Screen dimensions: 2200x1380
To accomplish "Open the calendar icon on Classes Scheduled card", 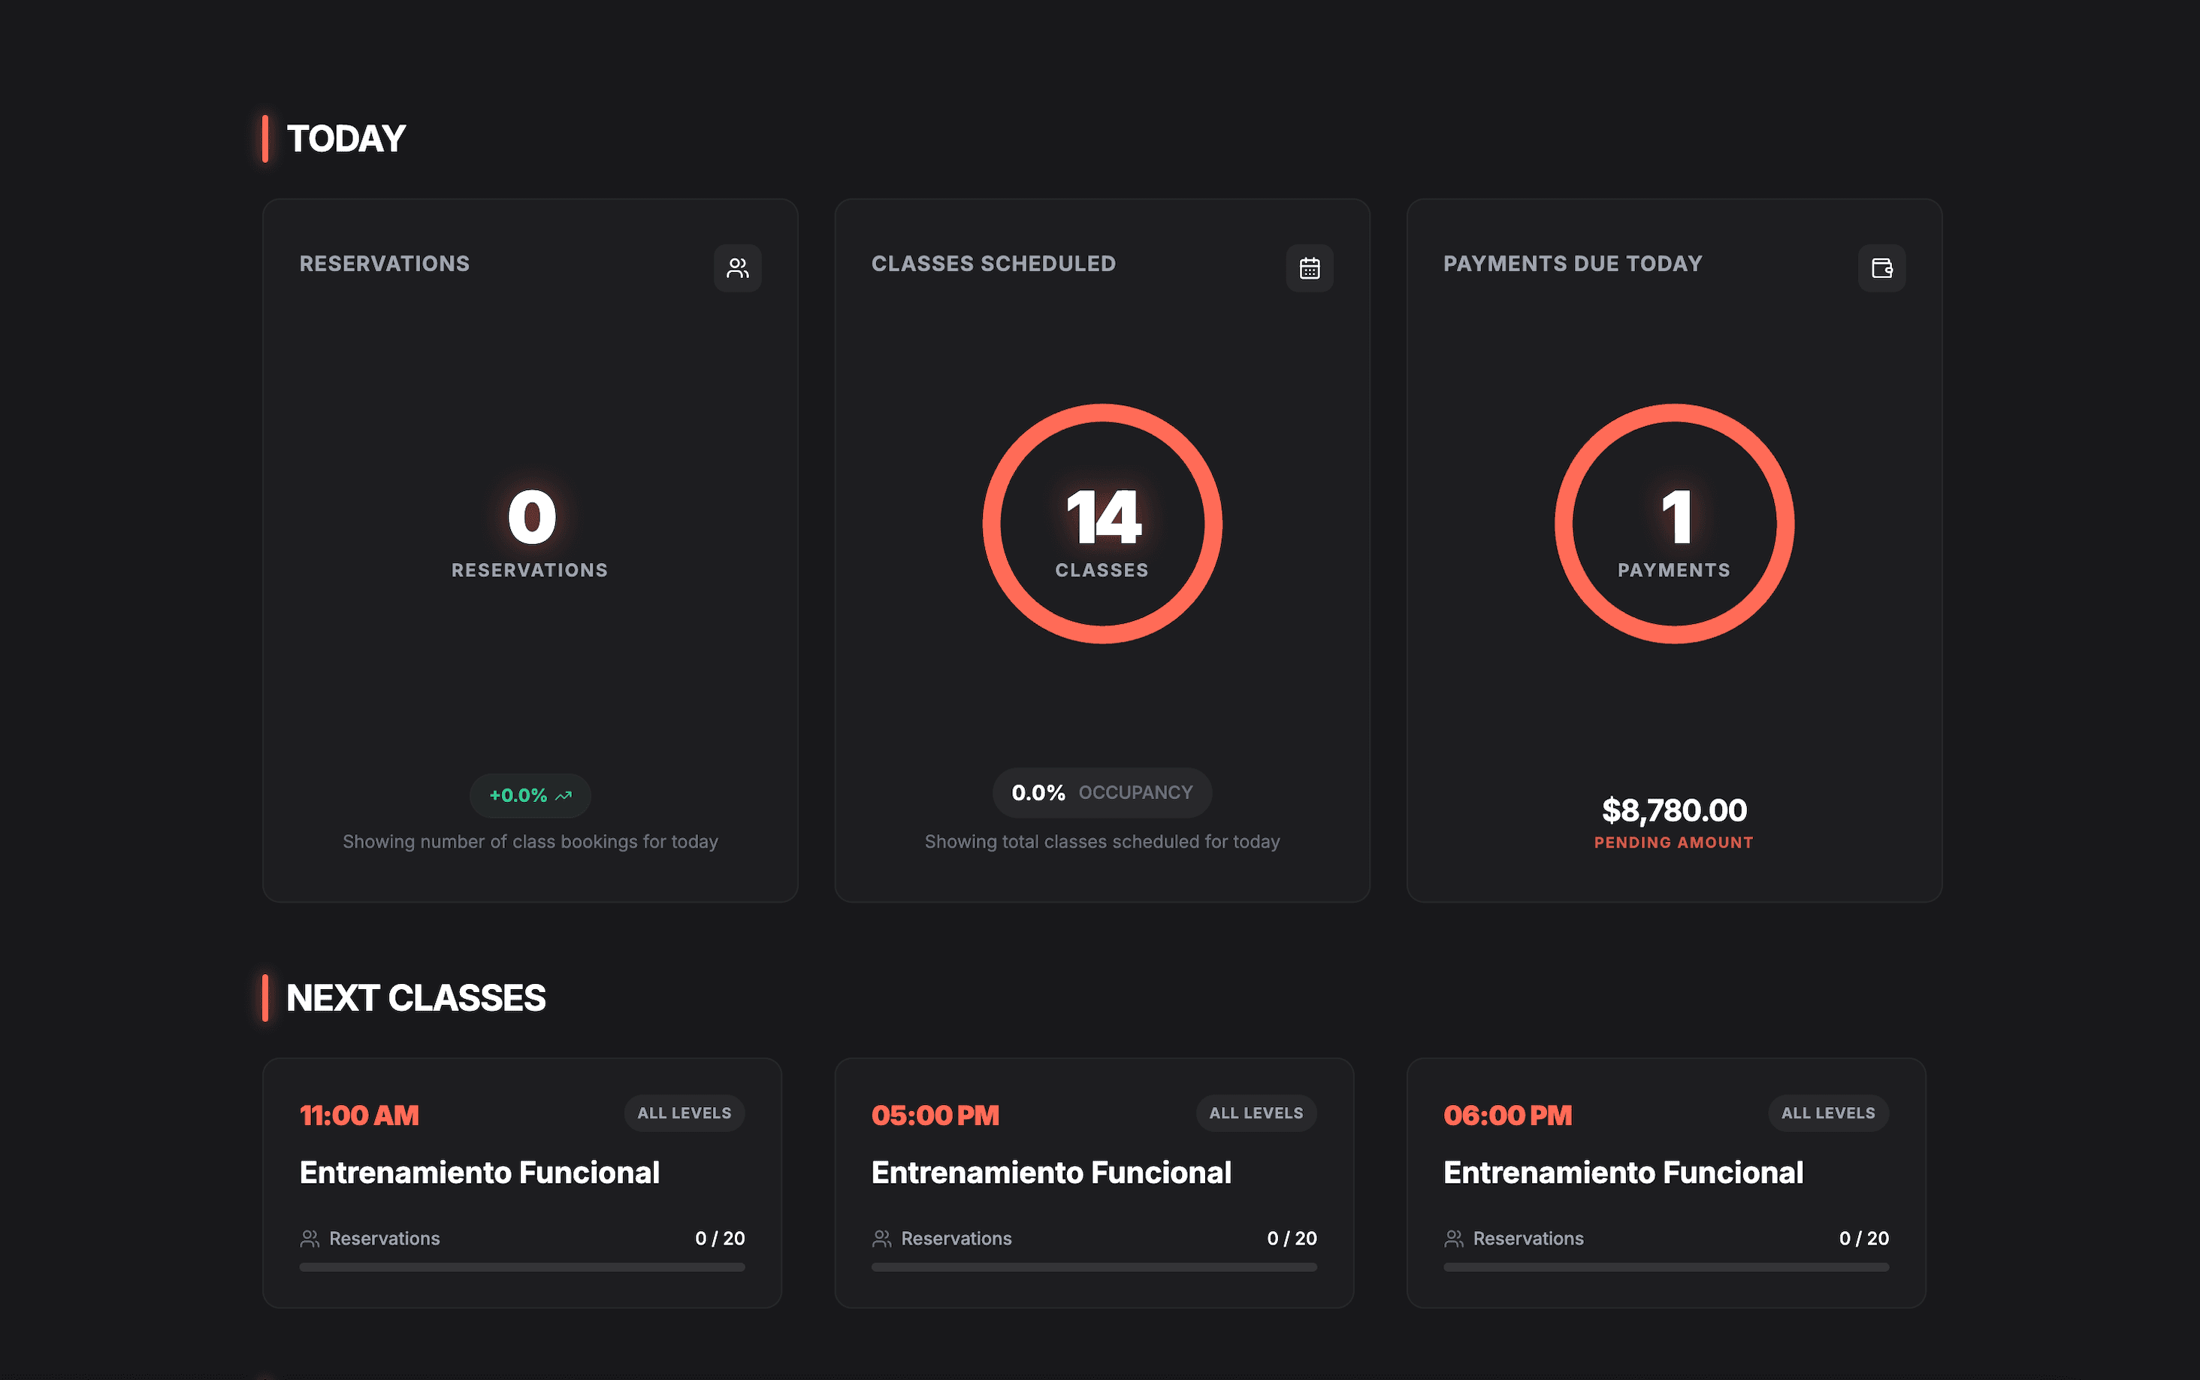I will pyautogui.click(x=1309, y=268).
